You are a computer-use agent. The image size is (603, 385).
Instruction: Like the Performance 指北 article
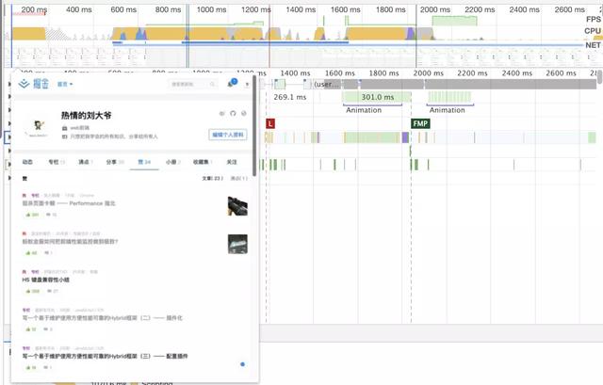click(x=32, y=215)
